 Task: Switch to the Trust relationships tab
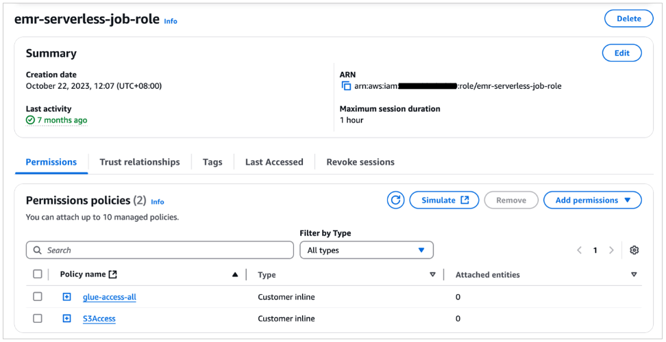pyautogui.click(x=140, y=162)
